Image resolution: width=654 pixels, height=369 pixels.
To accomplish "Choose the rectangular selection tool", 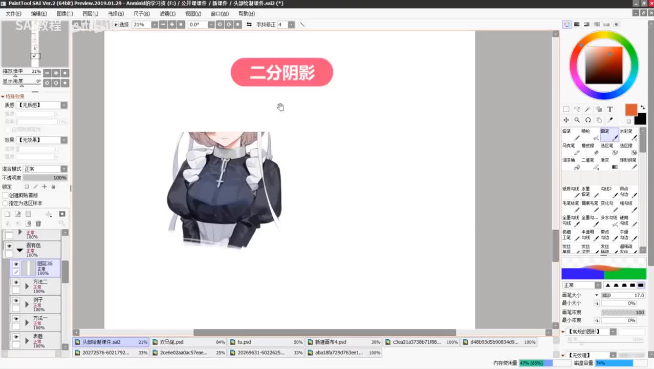I will point(566,109).
